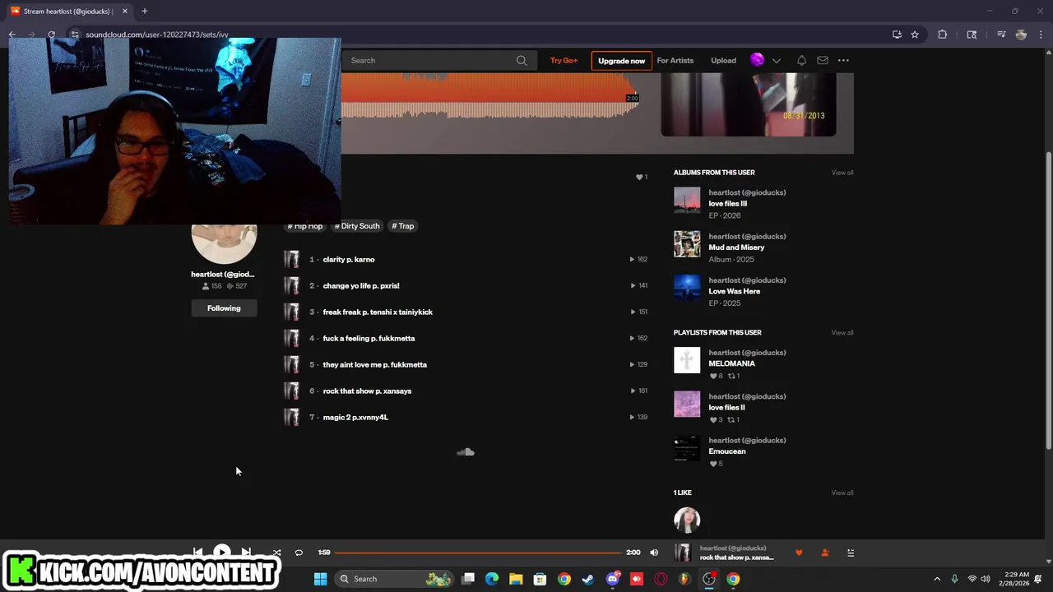This screenshot has height=592, width=1053.
Task: Open the Chrome profile avatar
Action: point(1021,35)
